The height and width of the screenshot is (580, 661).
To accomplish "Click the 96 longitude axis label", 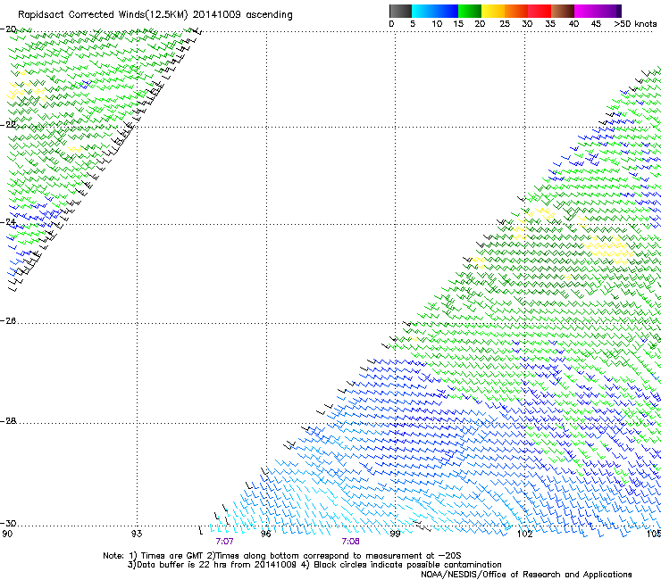I will pyautogui.click(x=265, y=534).
